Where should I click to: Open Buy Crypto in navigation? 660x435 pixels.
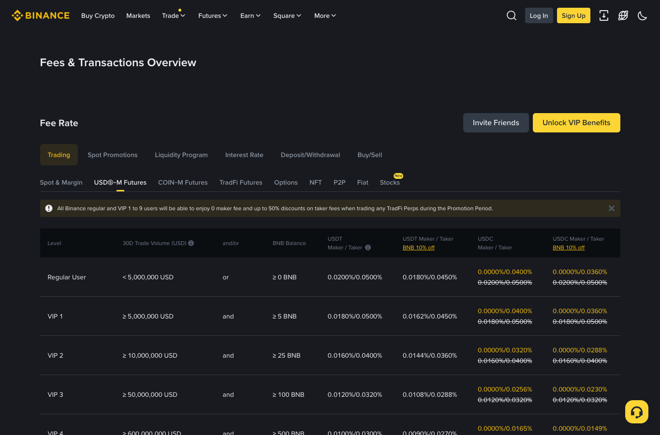coord(98,15)
